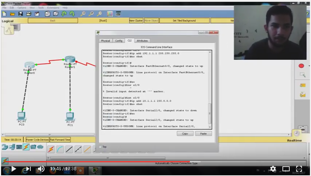Choose the Connections lightning category icon
This screenshot has height=176, width=311.
(x=26, y=147)
